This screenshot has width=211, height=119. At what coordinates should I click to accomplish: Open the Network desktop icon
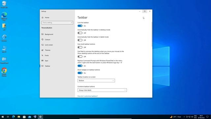(x=4, y=38)
